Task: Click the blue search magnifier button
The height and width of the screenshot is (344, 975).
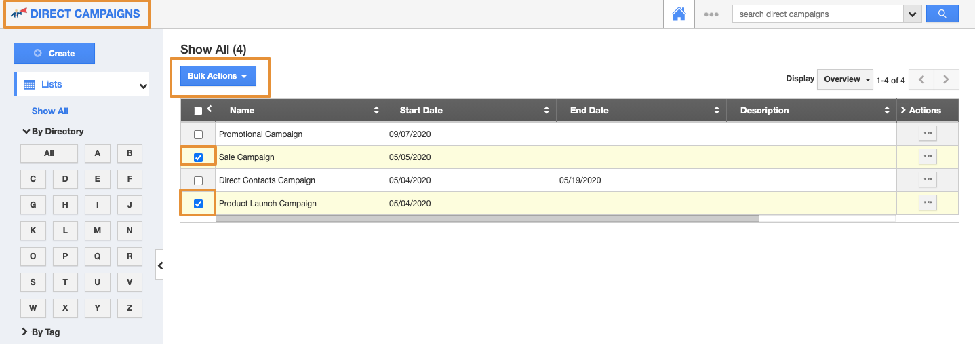Action: 941,14
